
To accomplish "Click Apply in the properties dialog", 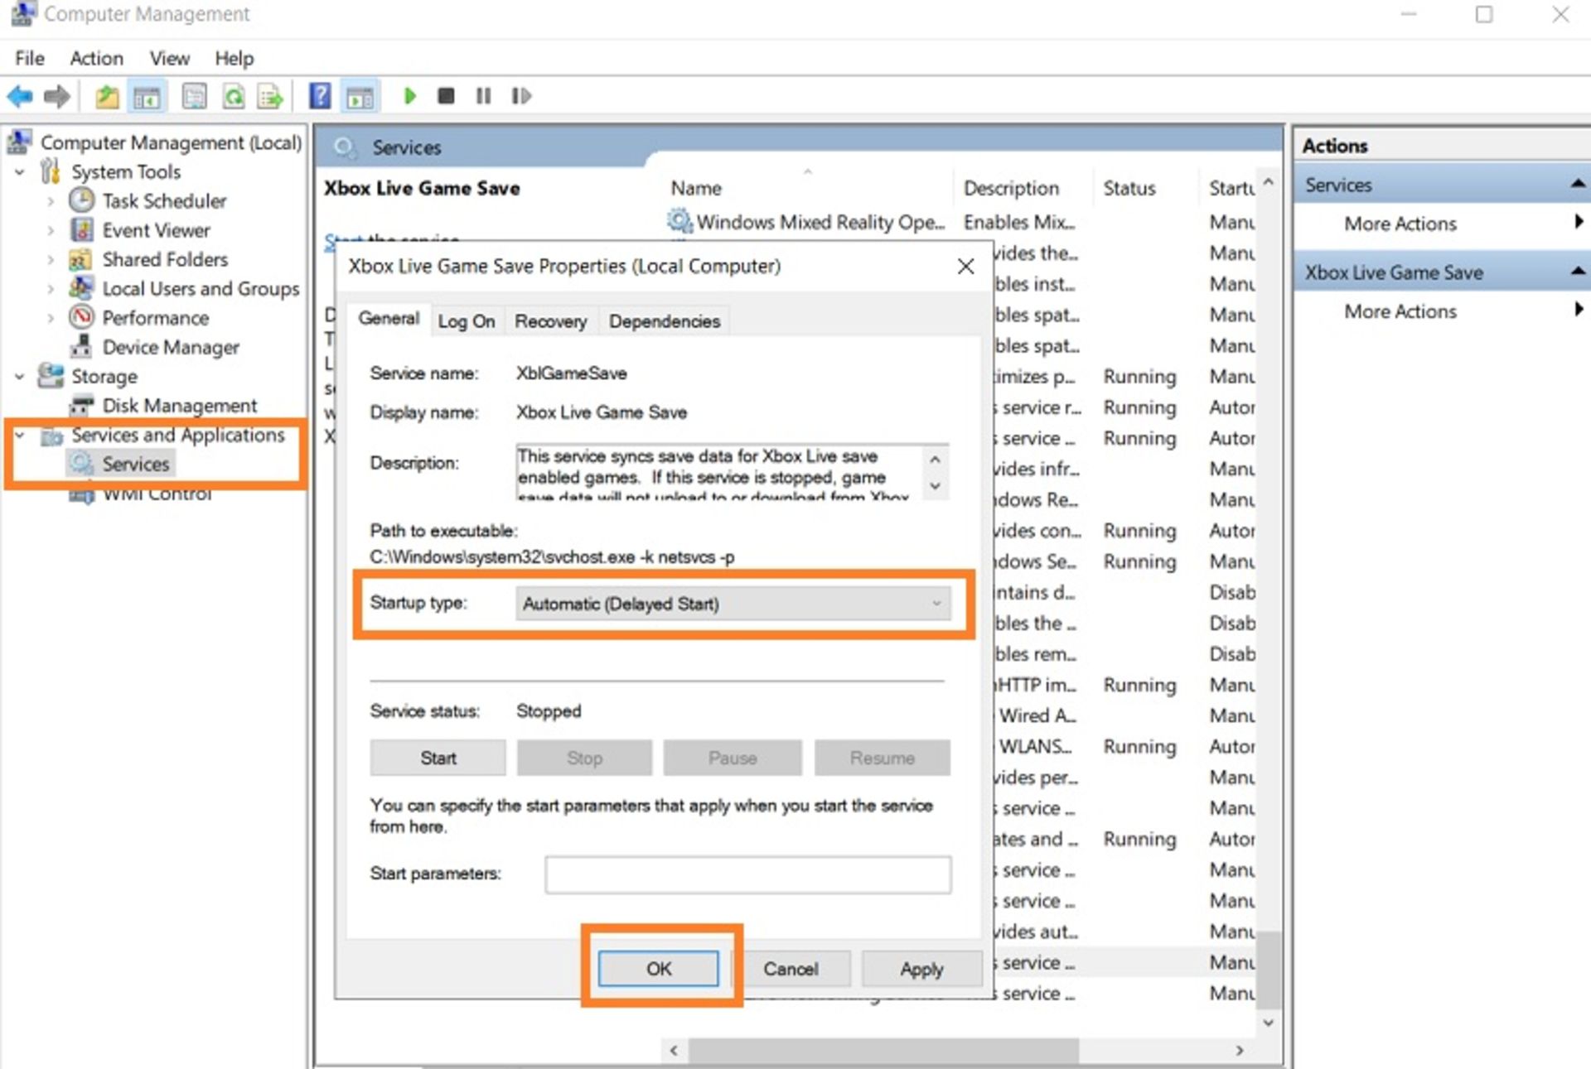I will click(921, 969).
